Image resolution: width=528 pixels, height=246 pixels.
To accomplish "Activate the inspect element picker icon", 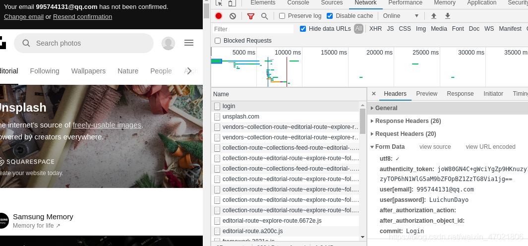I will pyautogui.click(x=219, y=2).
